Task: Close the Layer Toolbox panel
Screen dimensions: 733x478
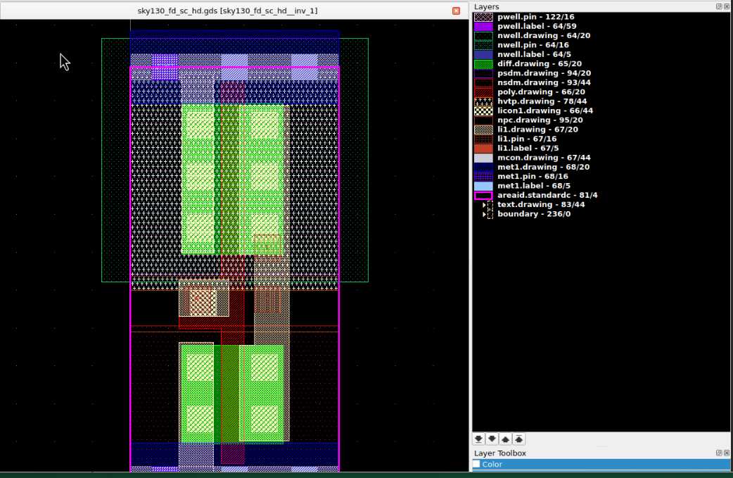Action: click(x=727, y=453)
